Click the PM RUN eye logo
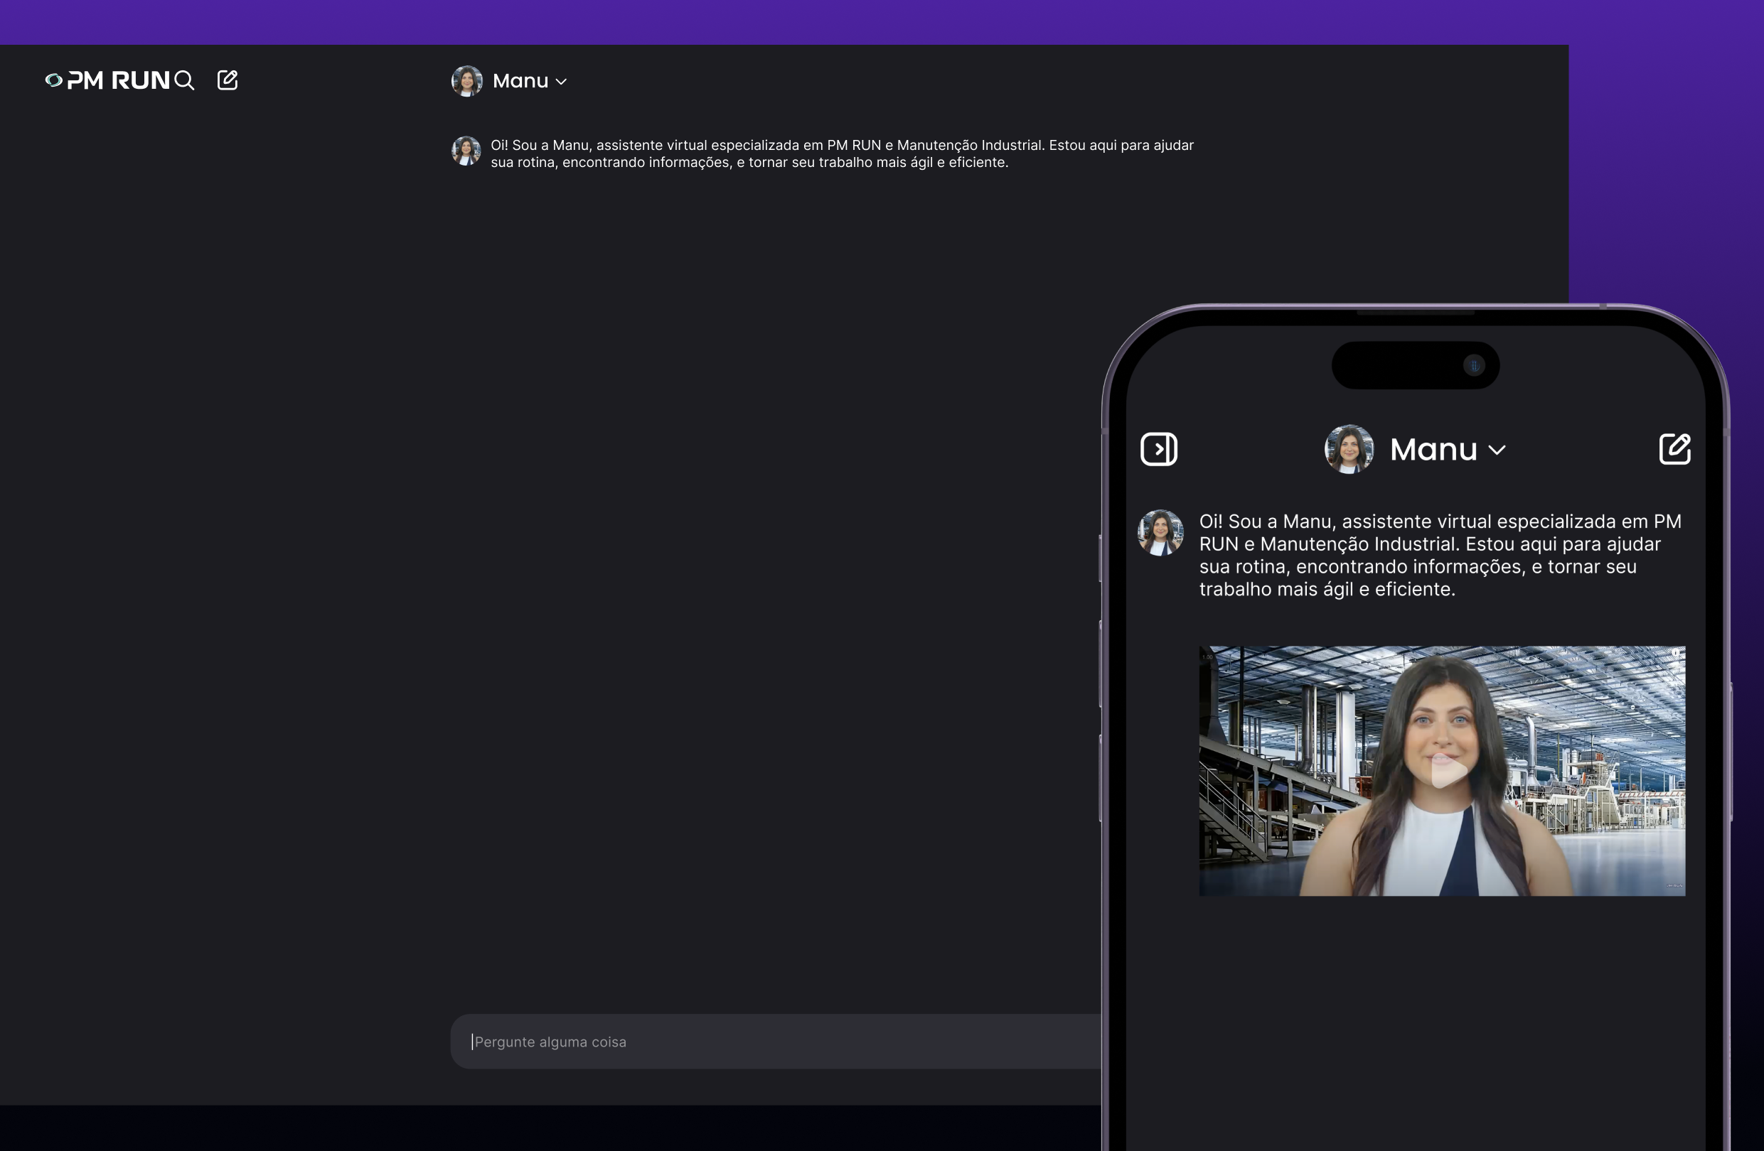This screenshot has height=1151, width=1764. (x=53, y=80)
